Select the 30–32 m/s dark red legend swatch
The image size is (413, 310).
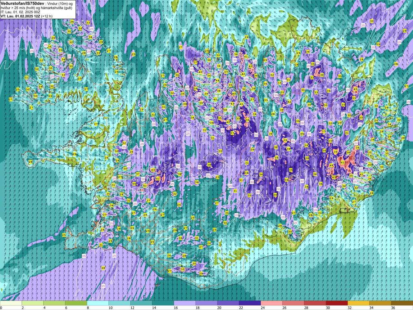[x=336, y=303]
